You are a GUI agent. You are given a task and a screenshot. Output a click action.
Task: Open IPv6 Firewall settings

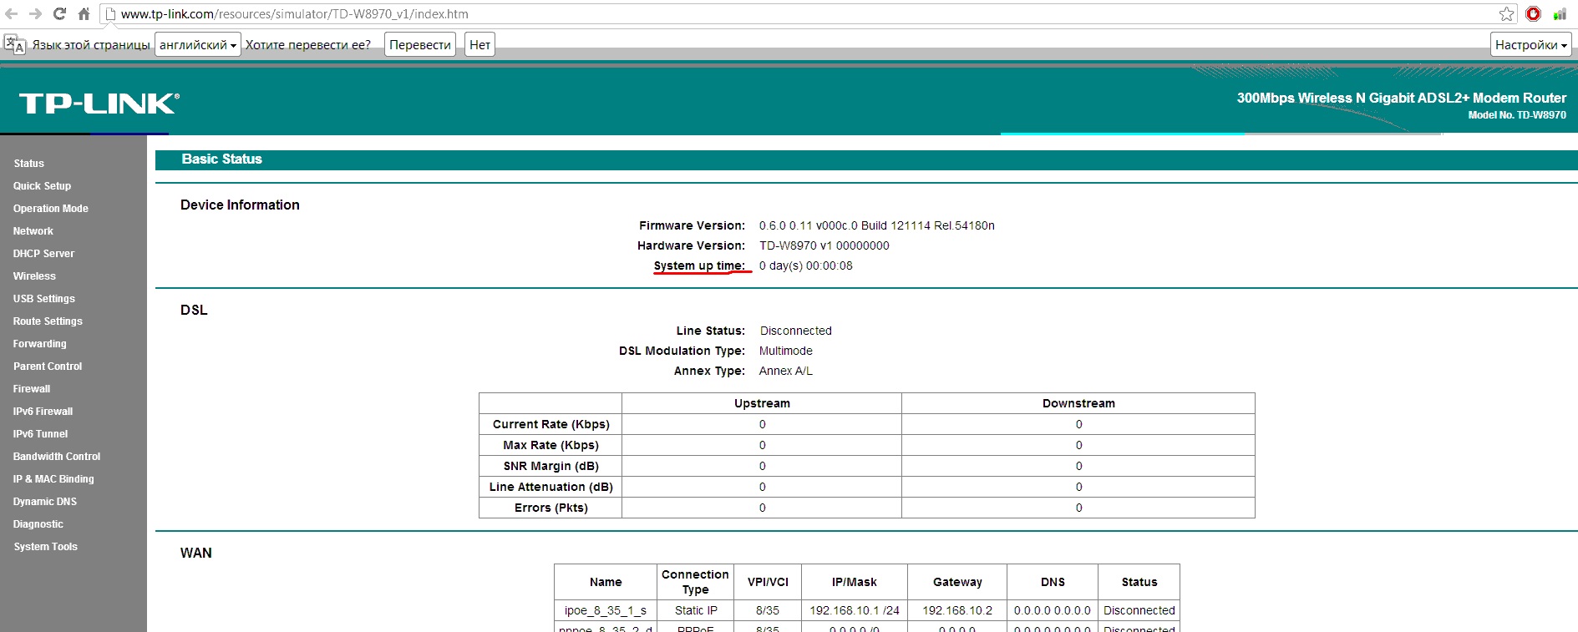[43, 412]
